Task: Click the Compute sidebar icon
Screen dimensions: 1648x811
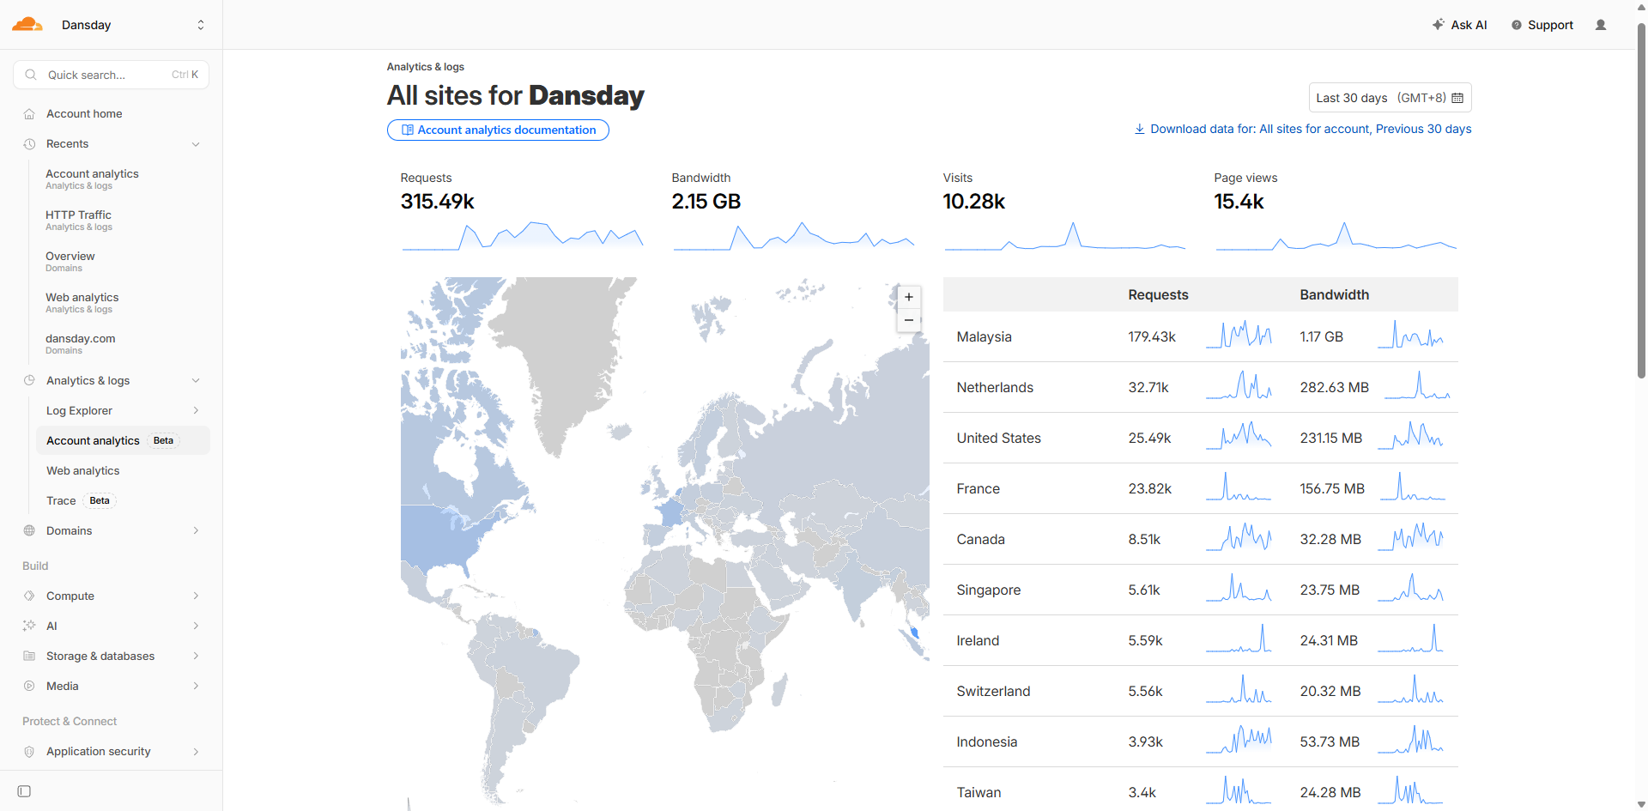Action: click(29, 596)
